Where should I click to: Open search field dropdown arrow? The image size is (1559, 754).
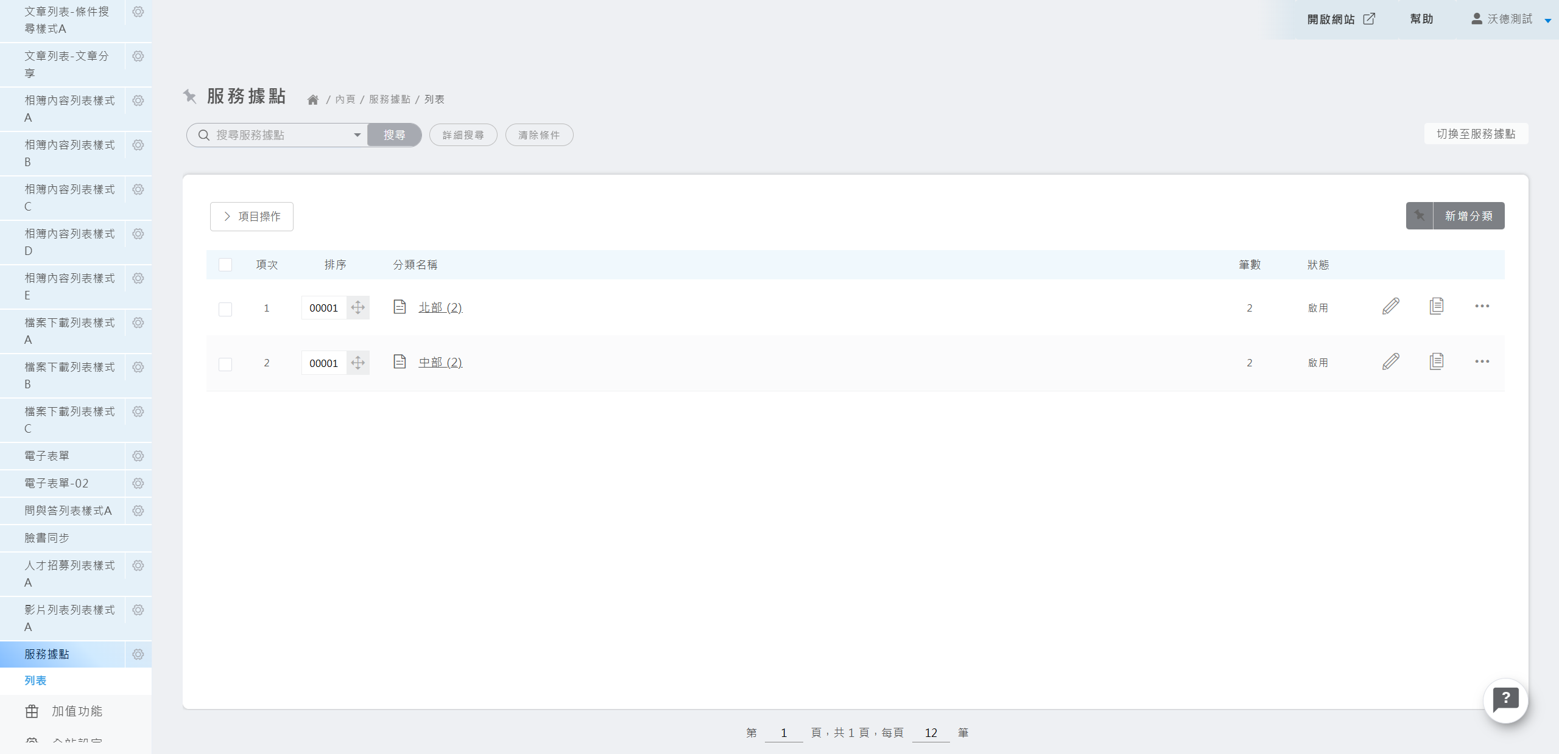click(357, 135)
